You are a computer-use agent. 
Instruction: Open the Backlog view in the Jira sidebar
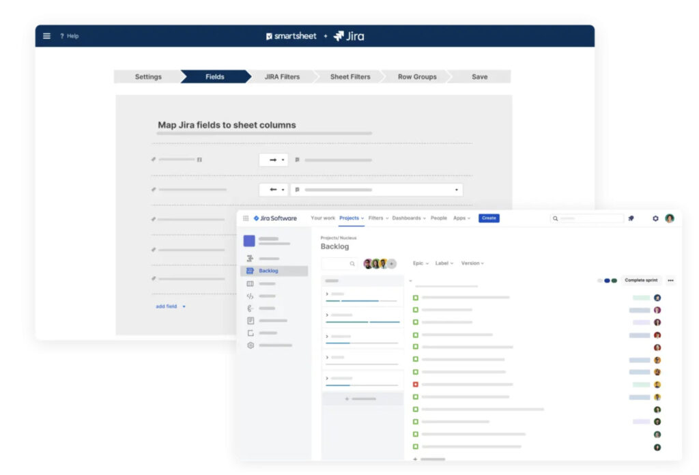(268, 270)
